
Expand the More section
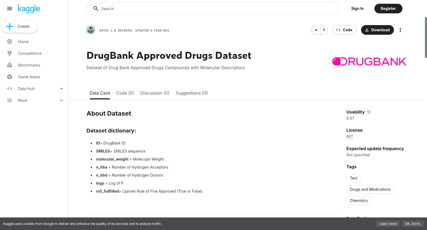pyautogui.click(x=61, y=100)
